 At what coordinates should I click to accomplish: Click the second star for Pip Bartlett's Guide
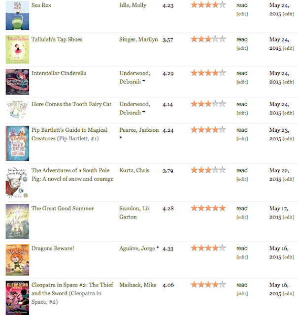201,129
